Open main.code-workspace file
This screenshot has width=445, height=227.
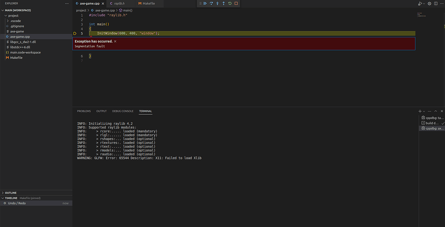point(25,52)
